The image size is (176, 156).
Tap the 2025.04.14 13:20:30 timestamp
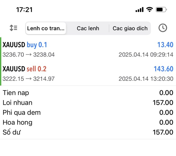146,79
